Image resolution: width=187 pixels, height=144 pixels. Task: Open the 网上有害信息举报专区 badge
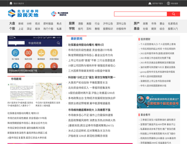[x=60, y=14]
